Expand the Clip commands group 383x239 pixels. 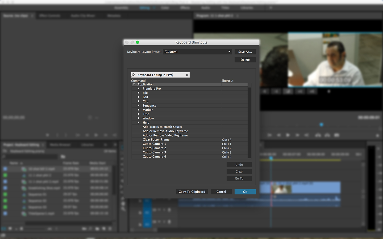139,101
